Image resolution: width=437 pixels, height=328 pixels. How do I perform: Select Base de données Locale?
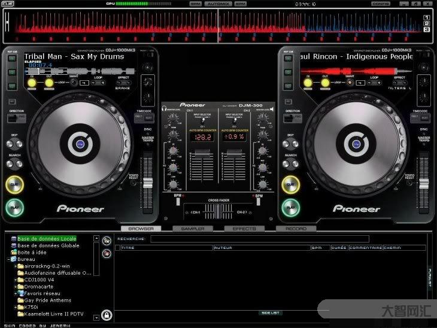point(47,239)
